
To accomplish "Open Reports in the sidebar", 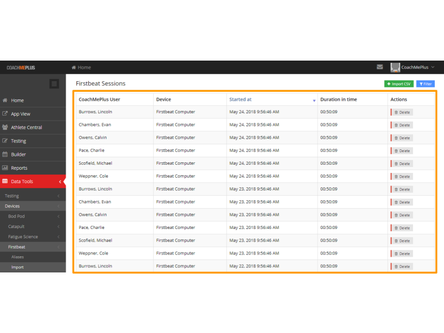I will pyautogui.click(x=33, y=168).
